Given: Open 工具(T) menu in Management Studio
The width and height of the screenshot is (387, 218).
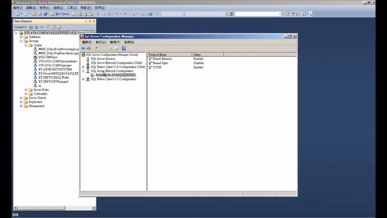Looking at the screenshot, I should click(x=72, y=8).
